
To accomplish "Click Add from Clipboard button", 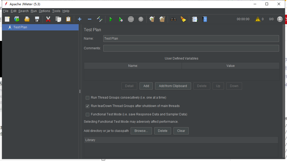I will click(x=173, y=86).
